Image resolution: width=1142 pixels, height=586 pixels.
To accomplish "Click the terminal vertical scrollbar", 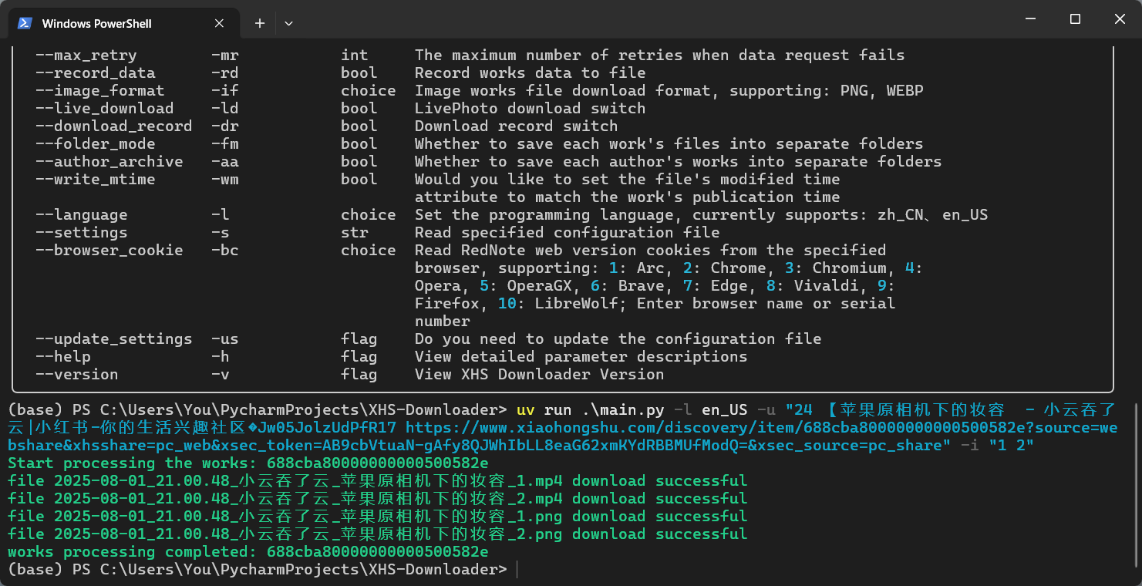I will tap(1135, 308).
